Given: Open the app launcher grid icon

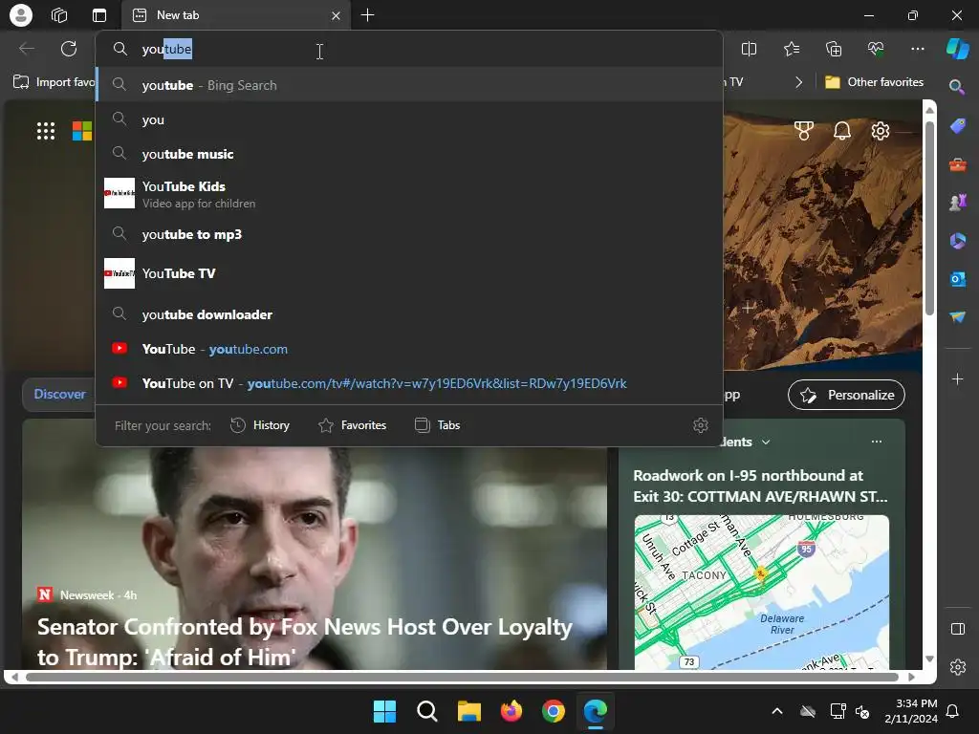Looking at the screenshot, I should (x=46, y=130).
